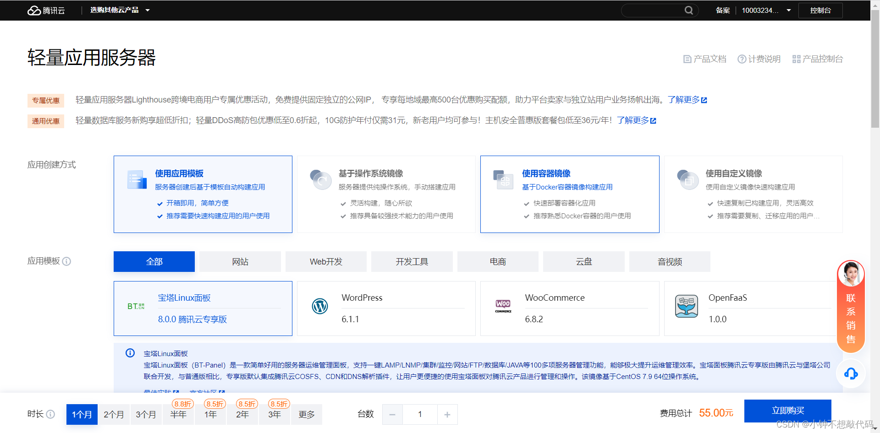Image resolution: width=880 pixels, height=433 pixels.
Task: Select the 使用应用模板 creation option
Action: tap(203, 194)
